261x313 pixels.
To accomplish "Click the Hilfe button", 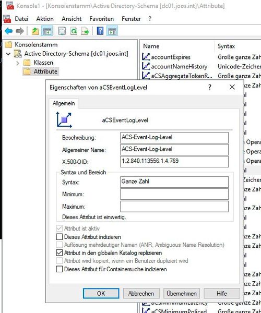I will [222, 293].
